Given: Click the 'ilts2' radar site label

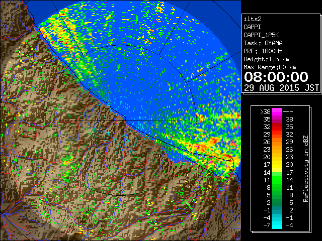Looking at the screenshot, I should (x=253, y=19).
